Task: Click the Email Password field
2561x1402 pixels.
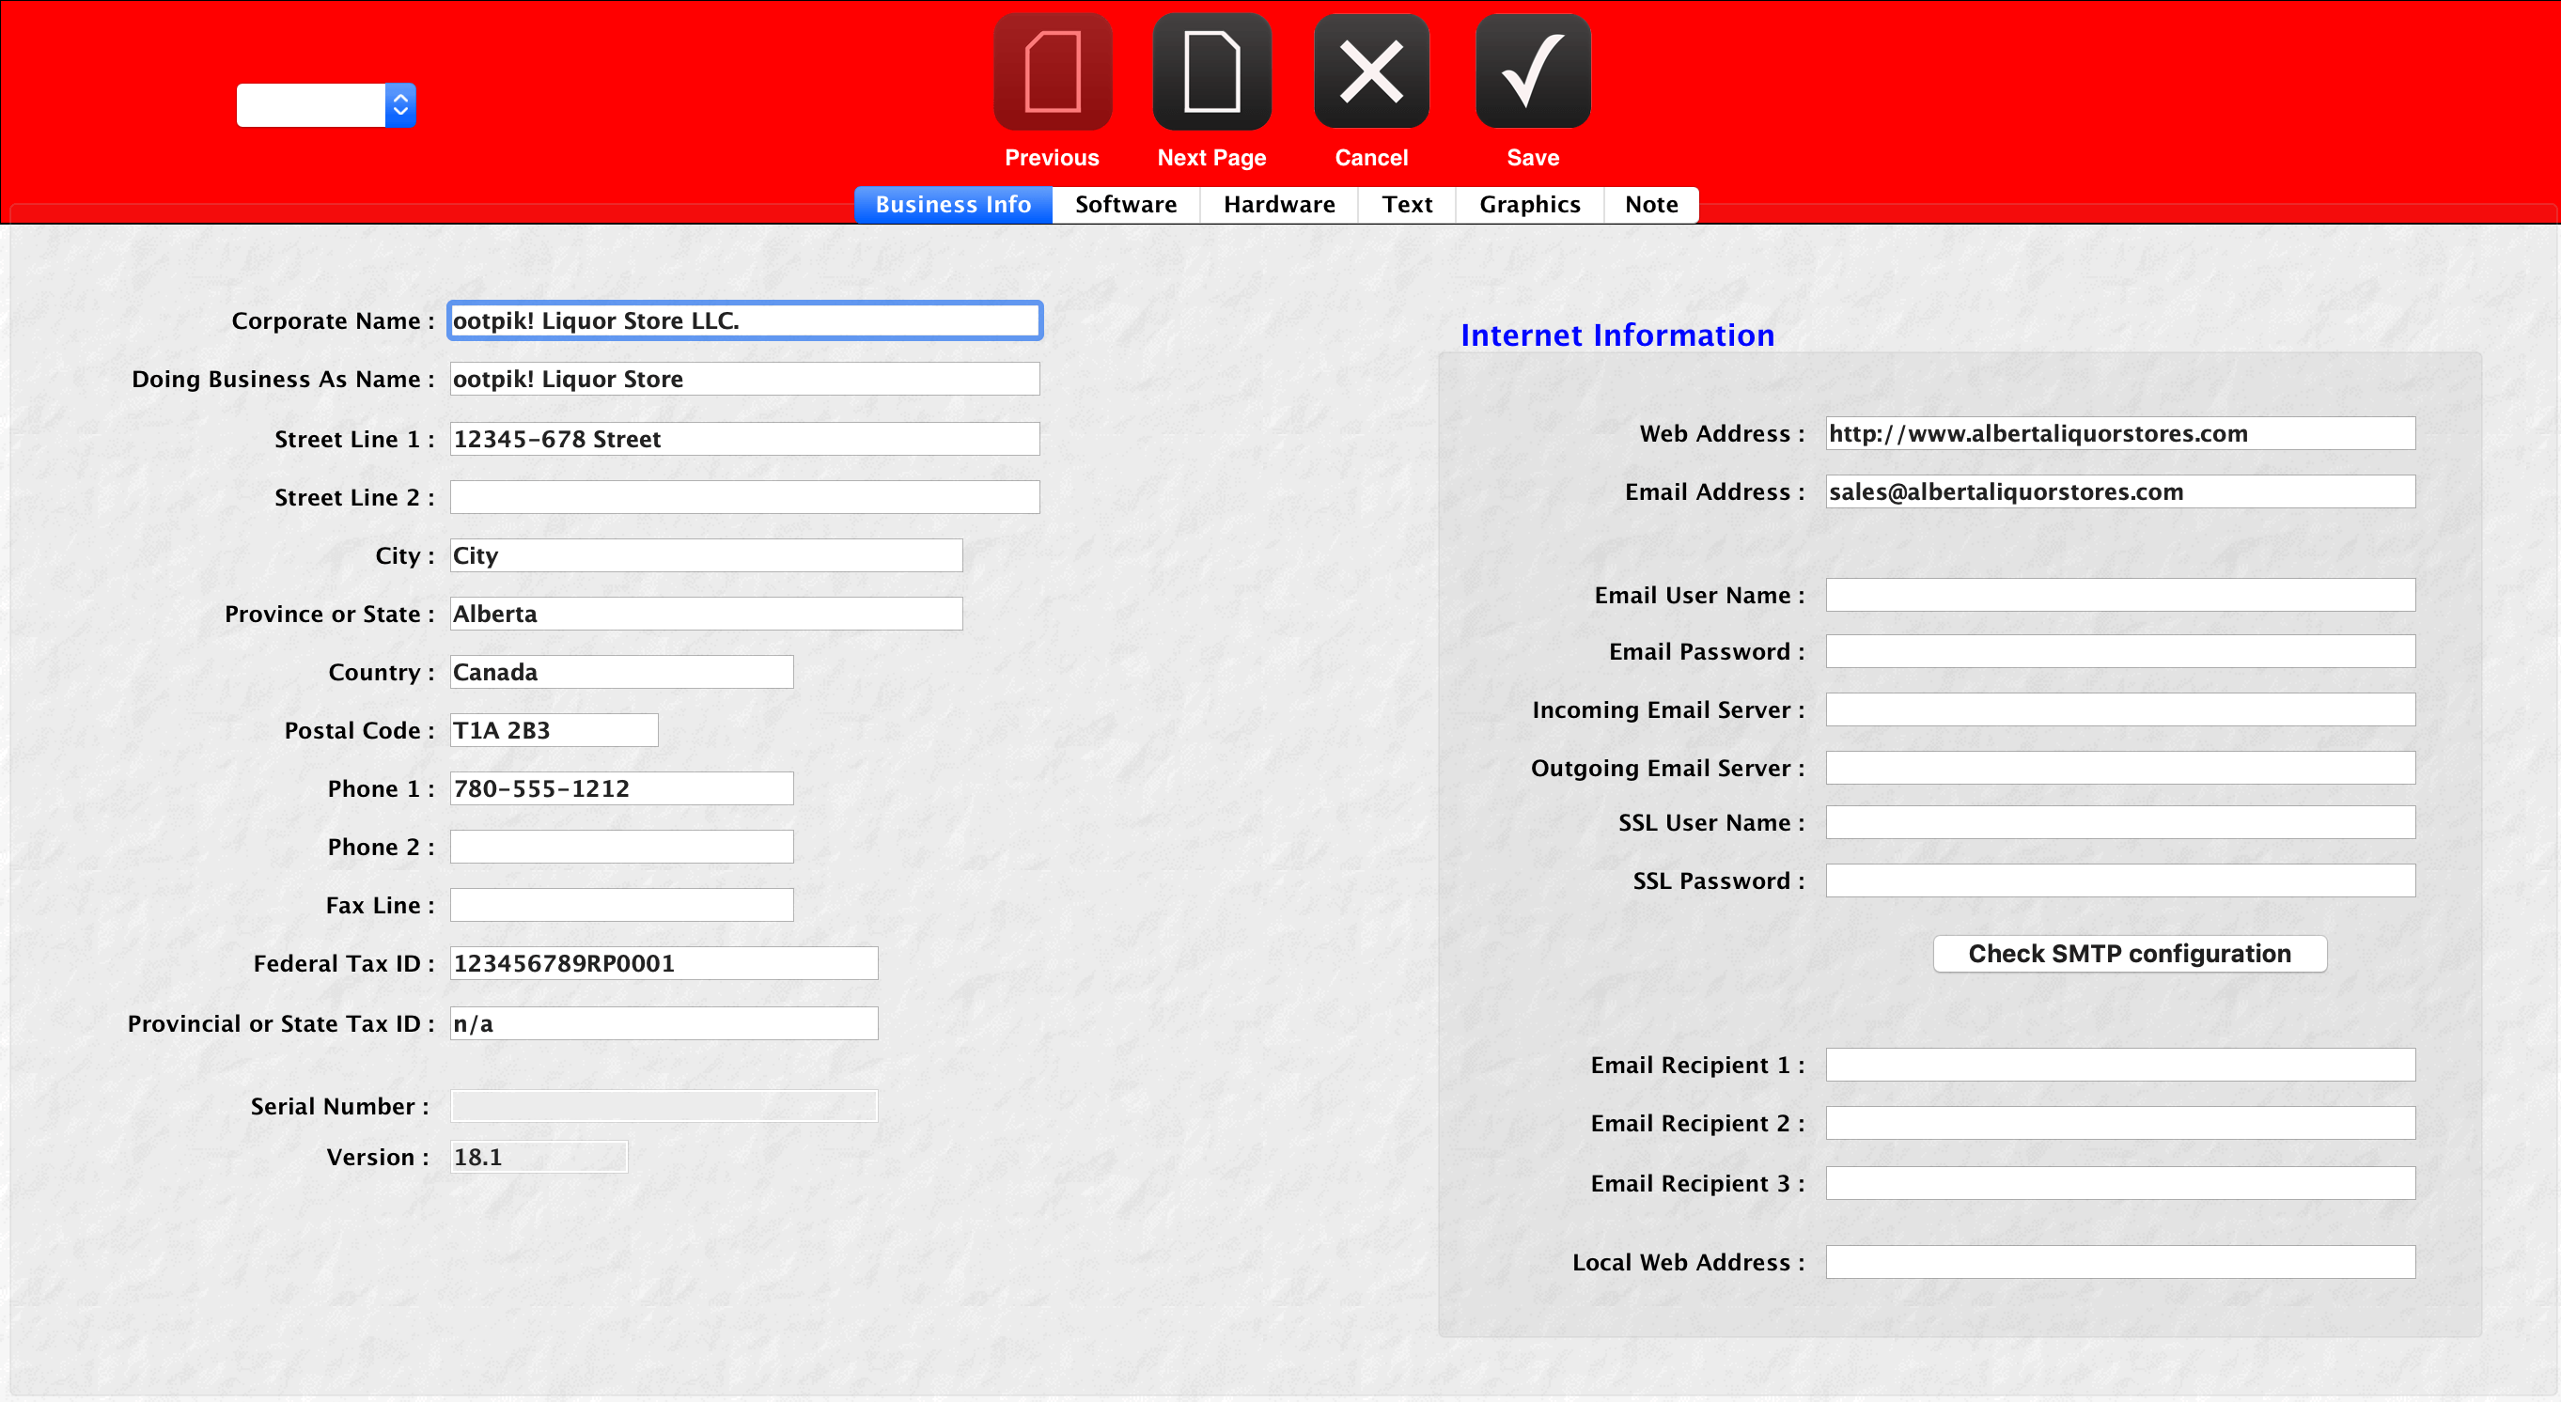Action: pos(2119,652)
